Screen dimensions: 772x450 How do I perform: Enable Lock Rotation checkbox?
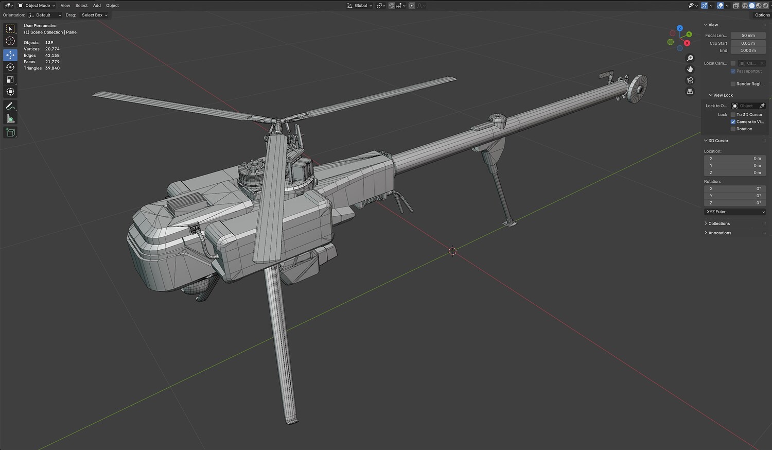click(733, 129)
